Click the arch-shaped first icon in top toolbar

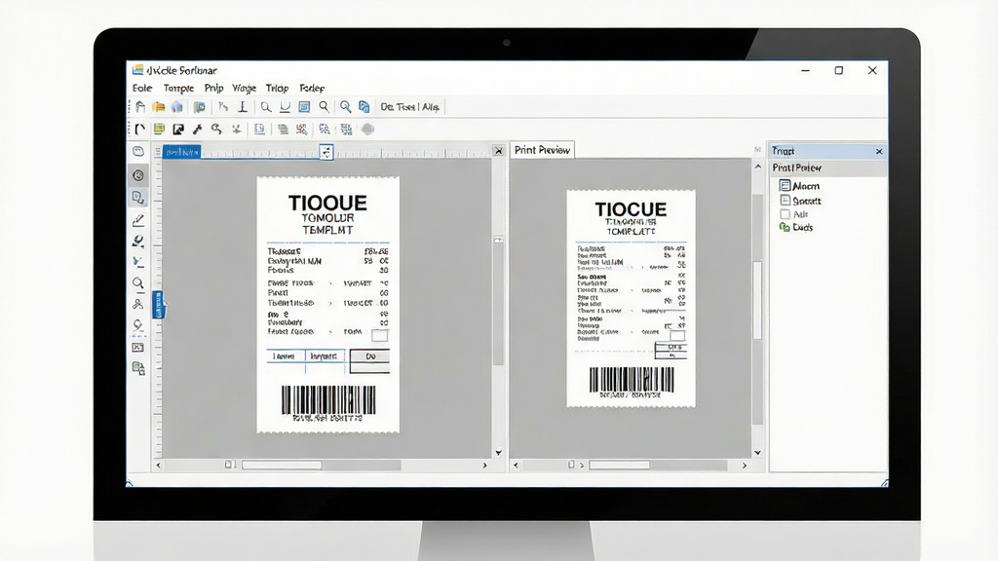click(140, 107)
